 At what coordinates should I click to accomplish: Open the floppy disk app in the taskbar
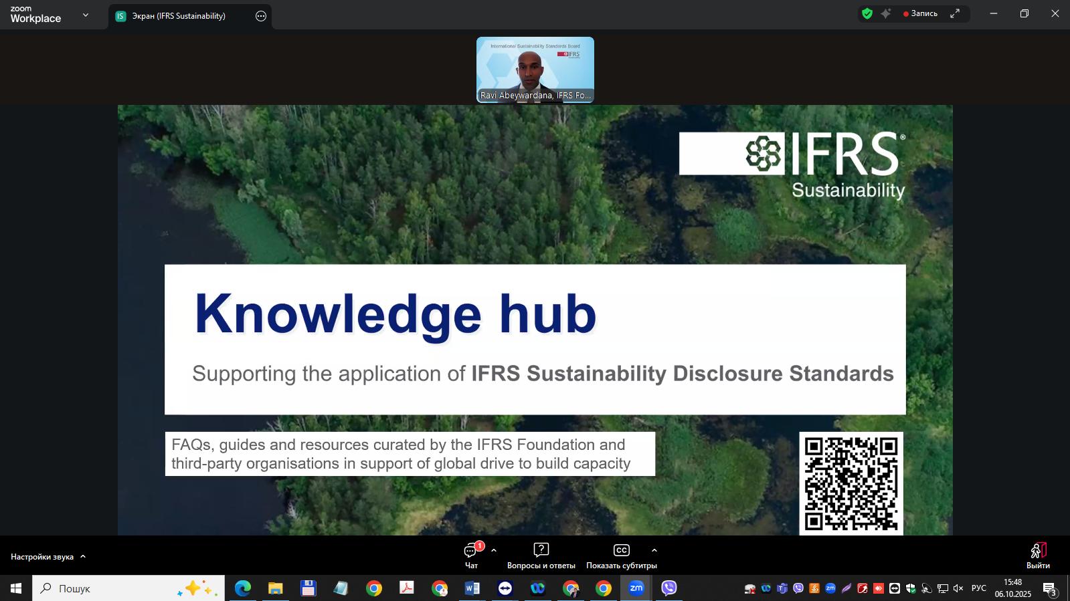[x=308, y=588]
